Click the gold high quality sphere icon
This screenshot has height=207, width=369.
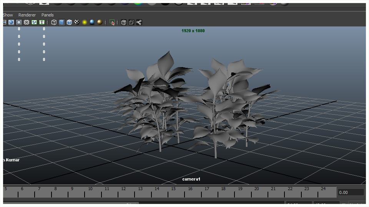tap(100, 22)
